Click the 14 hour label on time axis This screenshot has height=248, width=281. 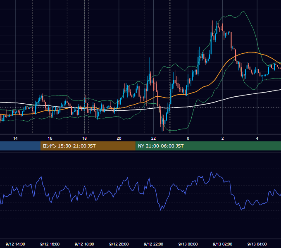click(15, 138)
